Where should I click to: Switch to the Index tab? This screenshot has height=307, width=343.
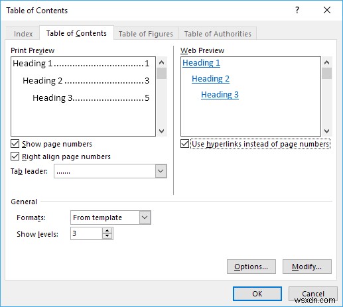(x=23, y=34)
